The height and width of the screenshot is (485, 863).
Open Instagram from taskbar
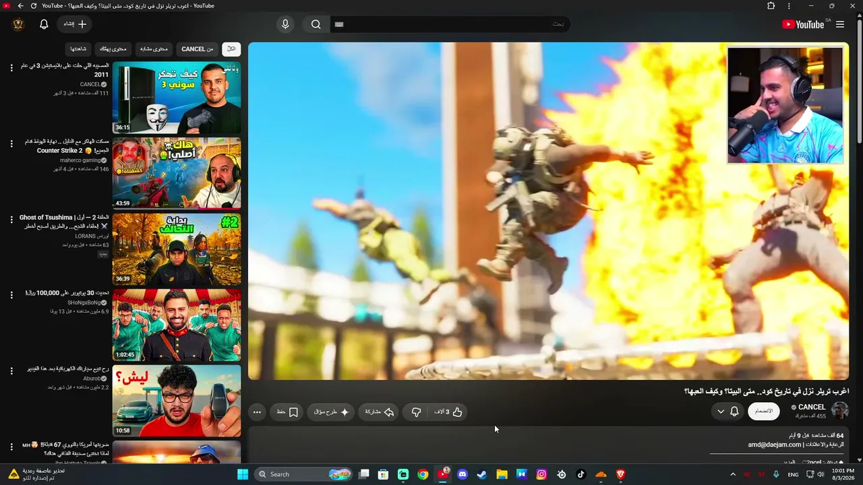(541, 474)
